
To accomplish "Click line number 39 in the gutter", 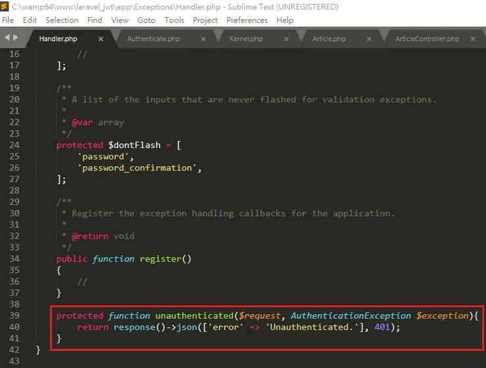I will (13, 316).
